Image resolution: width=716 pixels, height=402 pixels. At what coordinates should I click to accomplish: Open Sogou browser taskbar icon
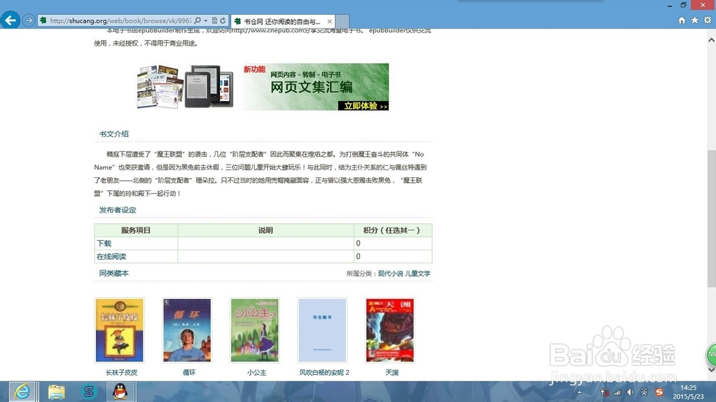(x=89, y=391)
